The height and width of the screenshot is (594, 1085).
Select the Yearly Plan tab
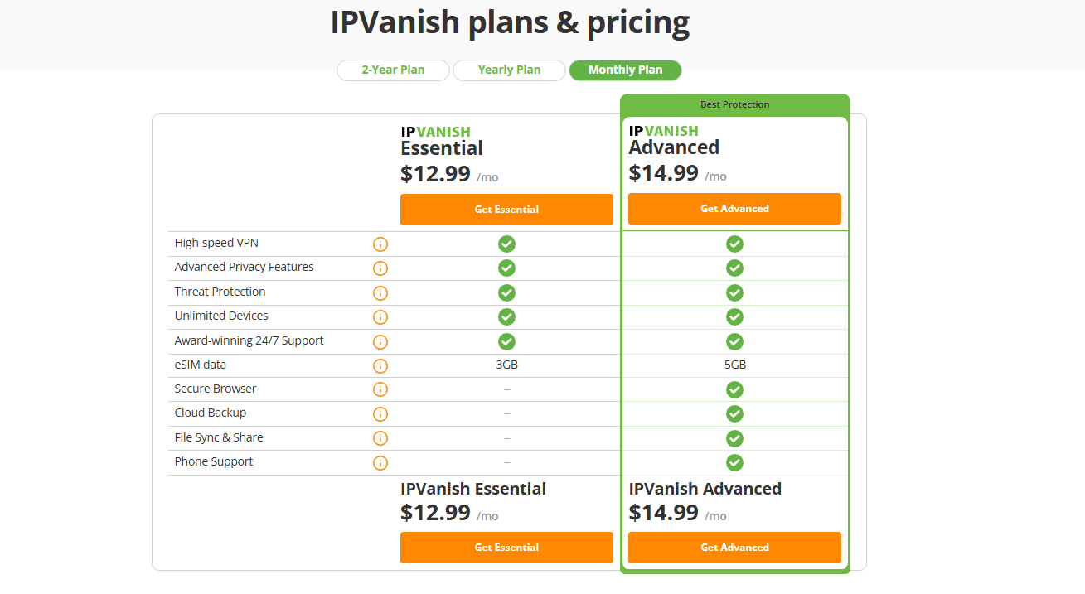coord(509,70)
